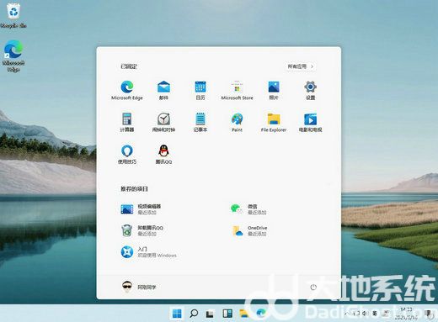438x322 pixels.
Task: Open the 照片 Photos app
Action: (x=274, y=90)
